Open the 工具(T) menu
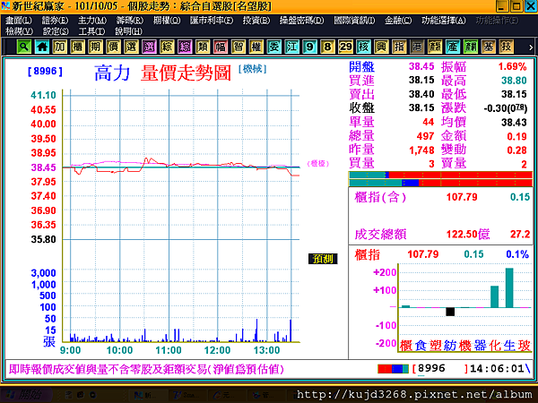 pos(91,31)
